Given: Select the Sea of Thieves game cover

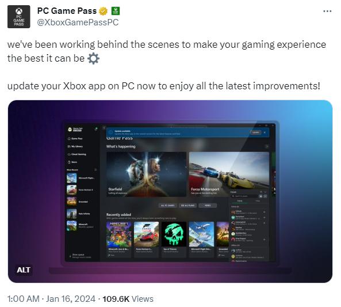Looking at the screenshot, I should coord(174,234).
